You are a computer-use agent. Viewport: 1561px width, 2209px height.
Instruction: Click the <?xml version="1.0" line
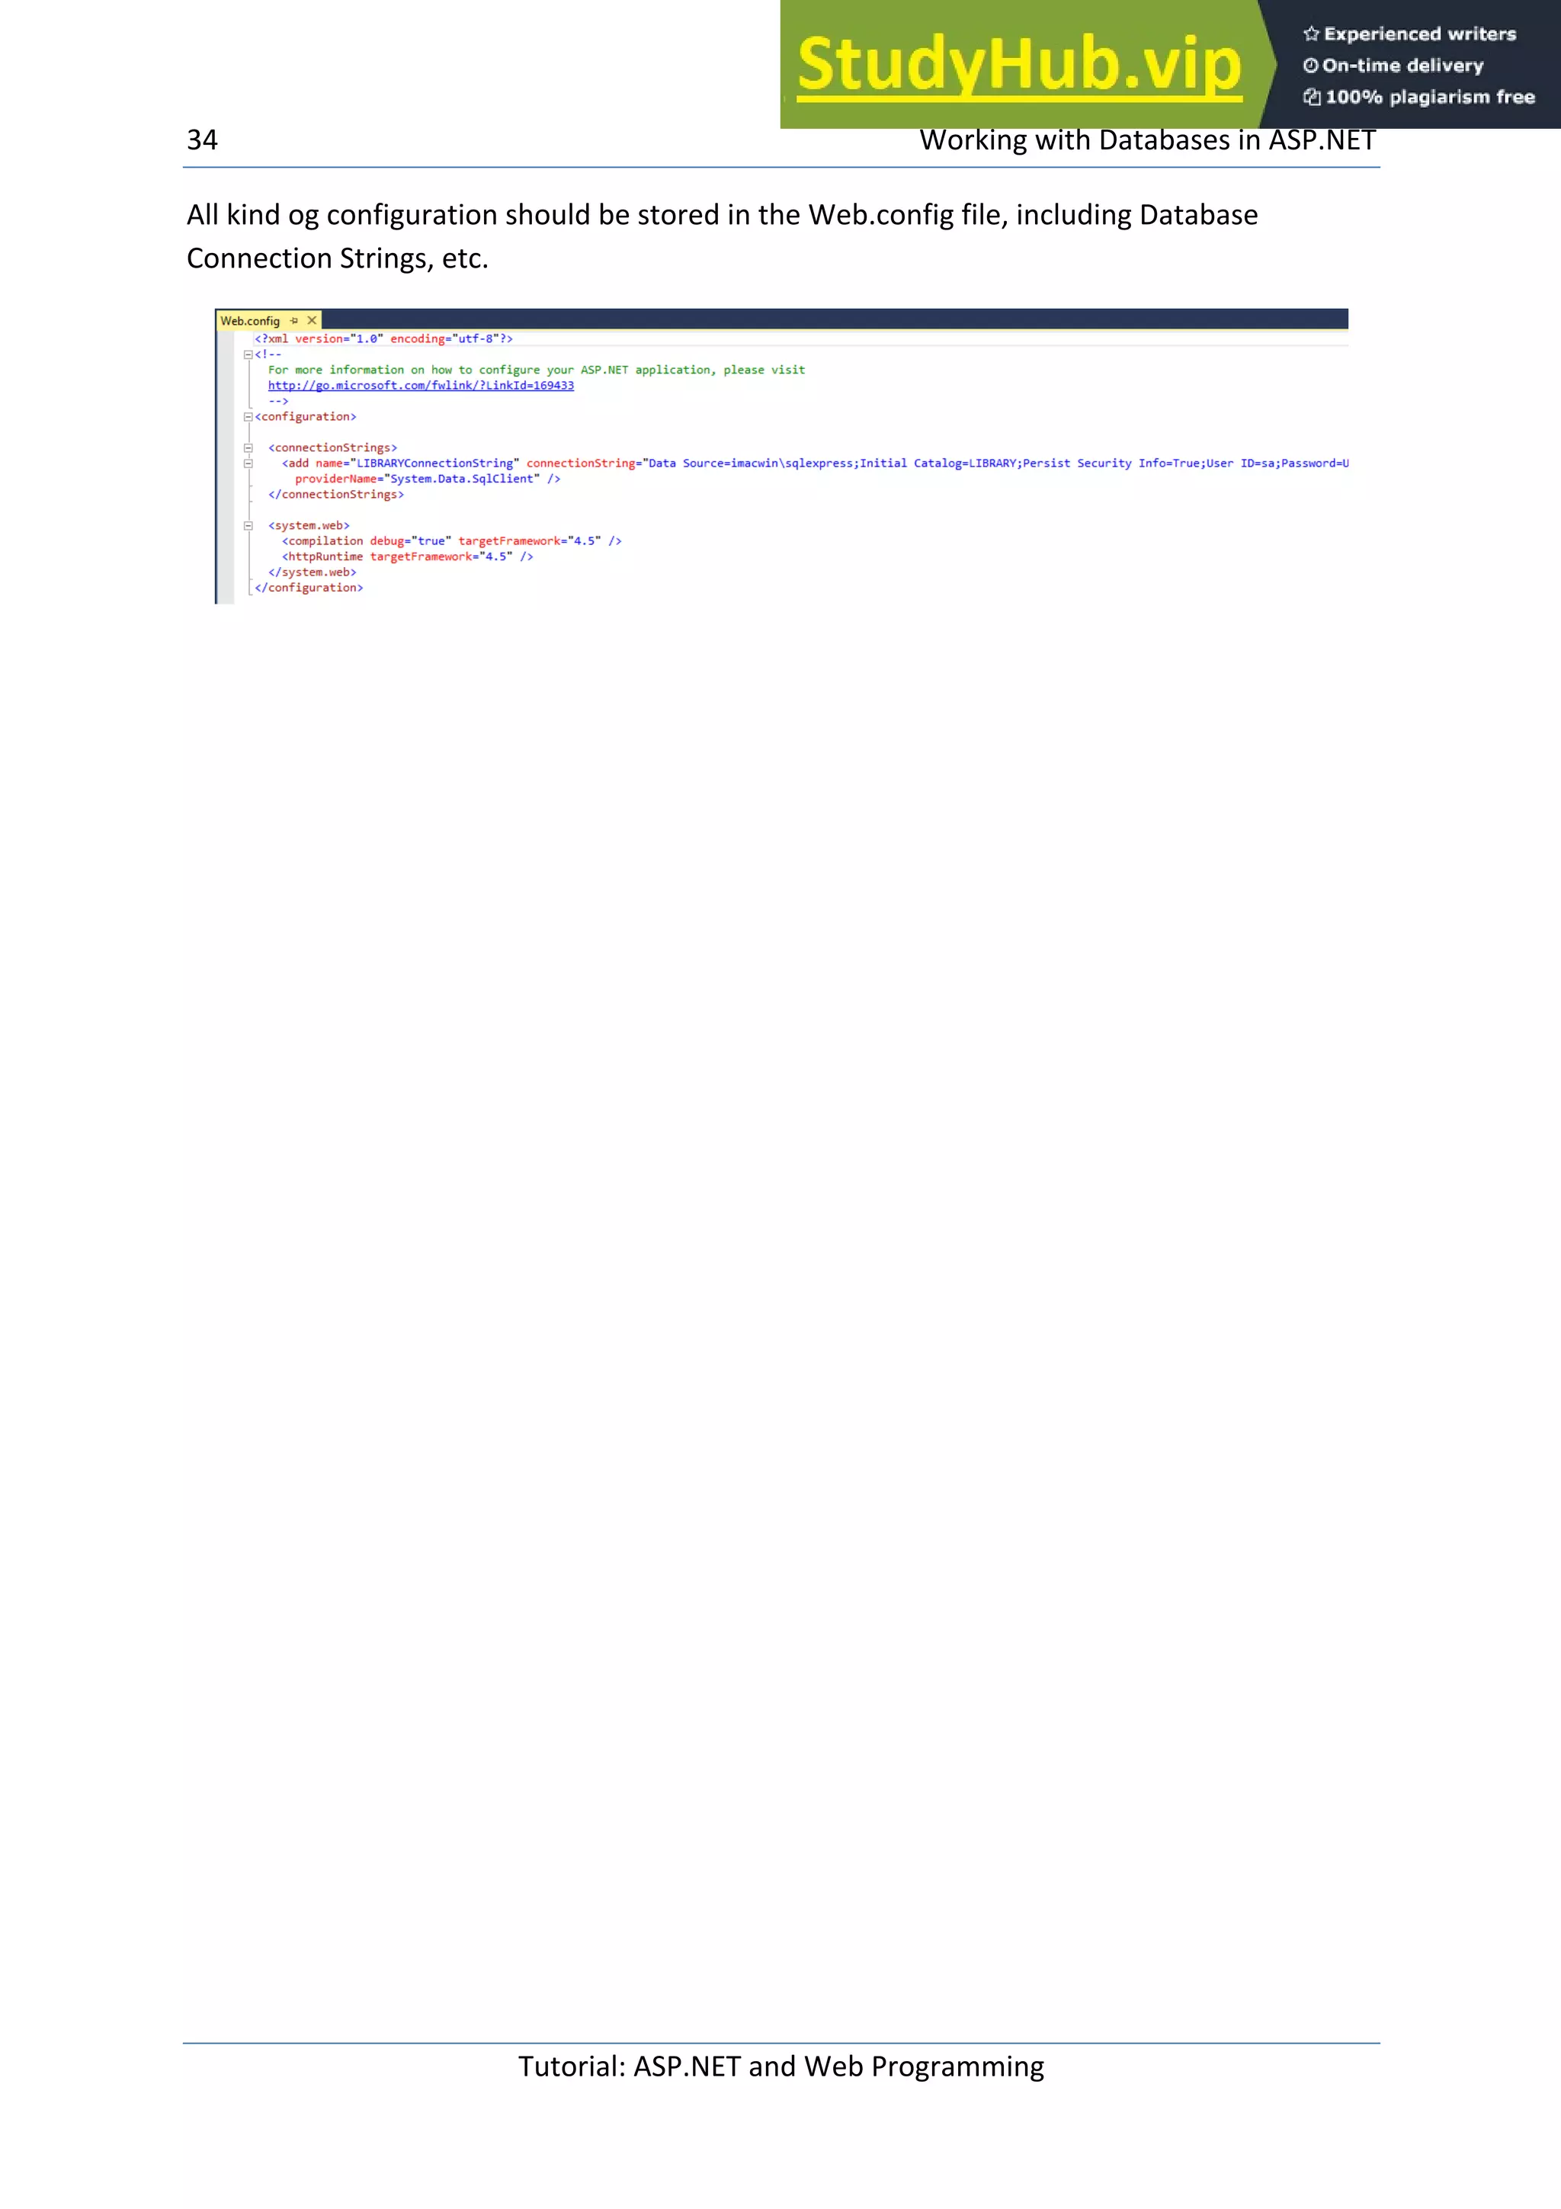coord(383,338)
